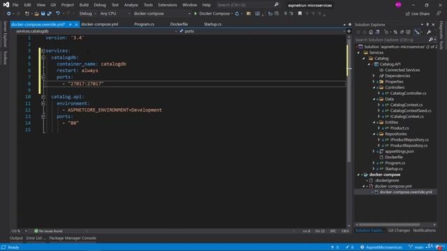Click the feedback icon beside Live Share
The image size is (447, 251).
click(438, 14)
